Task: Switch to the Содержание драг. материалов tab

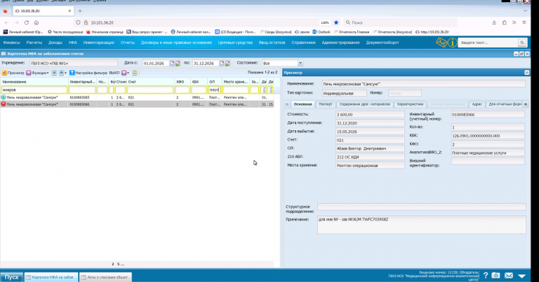Action: (364, 104)
